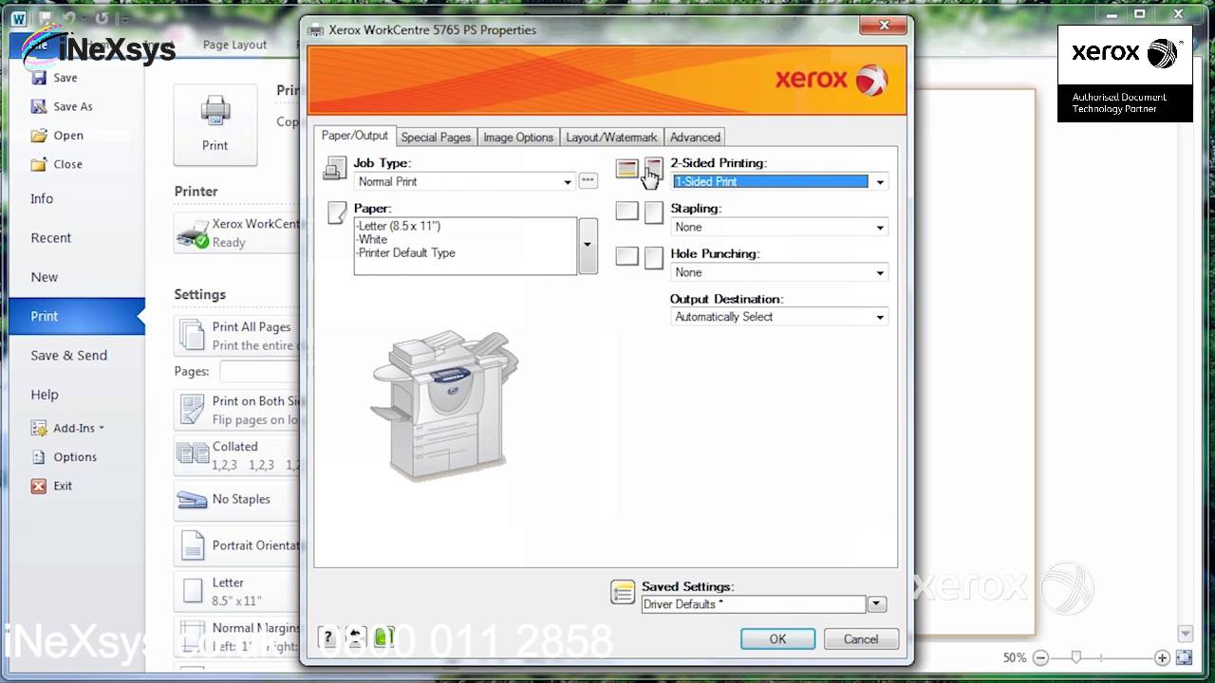Click the 2-Sided Printing preview icon
Image resolution: width=1215 pixels, height=683 pixels.
(x=627, y=169)
